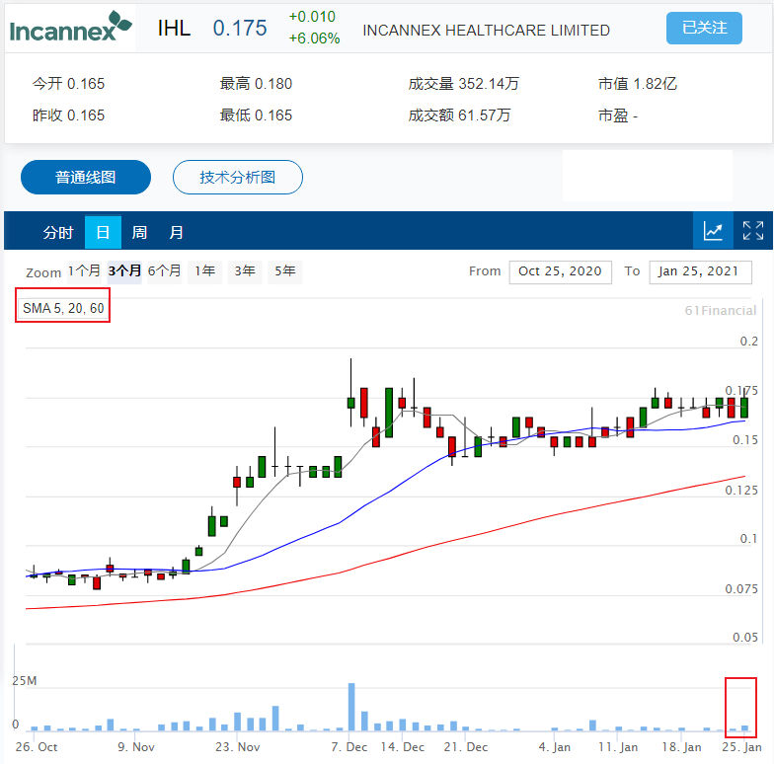Click the SMA 5, 20, 60 legend
774x764 pixels.
pos(63,308)
